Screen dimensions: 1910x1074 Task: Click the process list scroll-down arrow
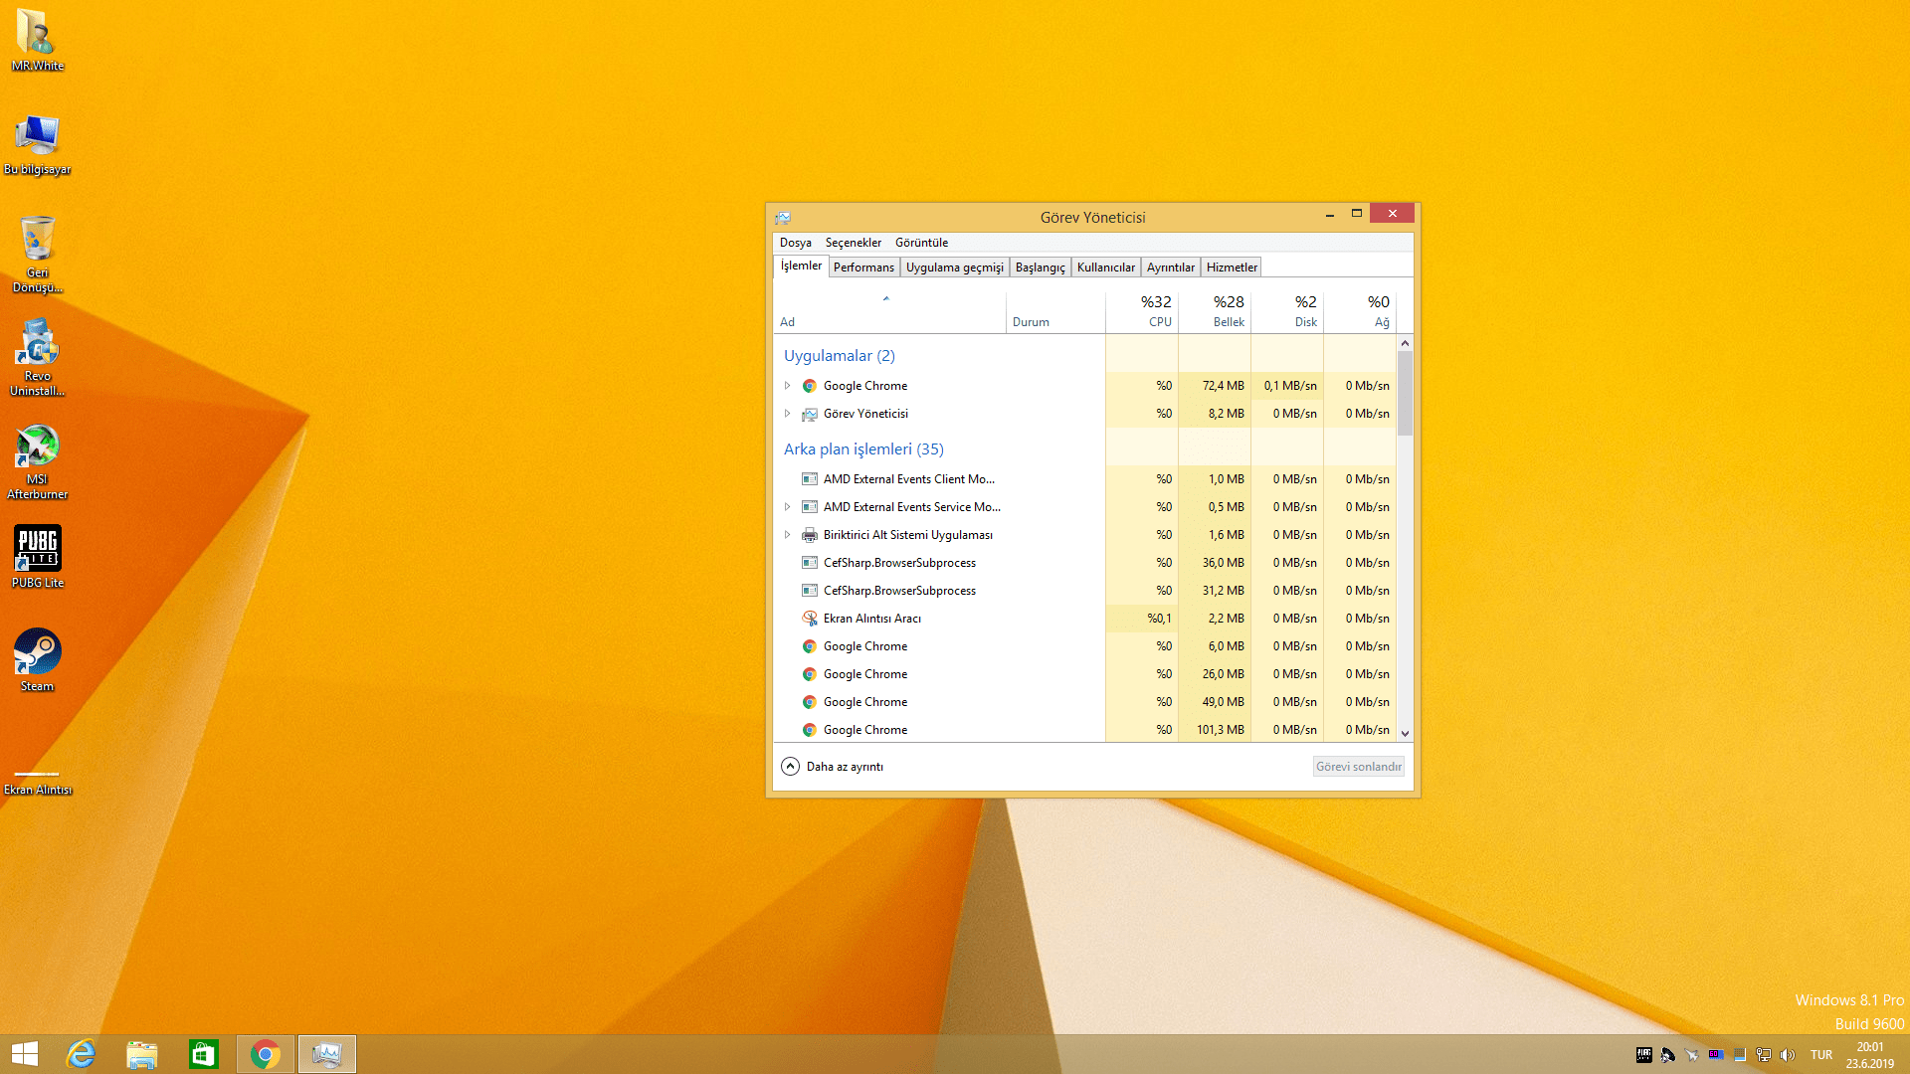click(x=1405, y=734)
